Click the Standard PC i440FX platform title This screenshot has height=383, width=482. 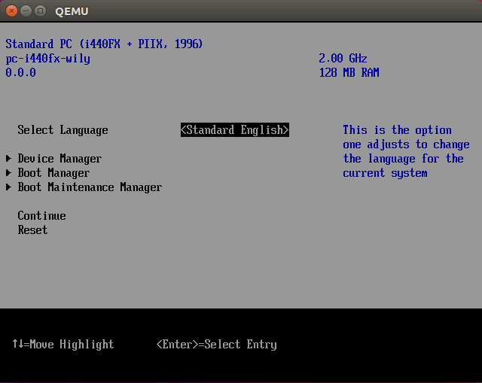(x=104, y=44)
